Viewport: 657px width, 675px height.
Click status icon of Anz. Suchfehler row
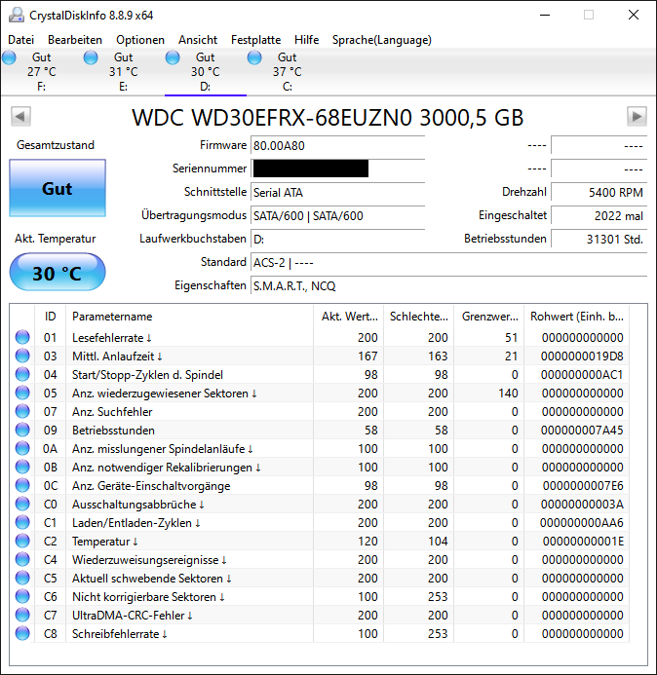22,411
